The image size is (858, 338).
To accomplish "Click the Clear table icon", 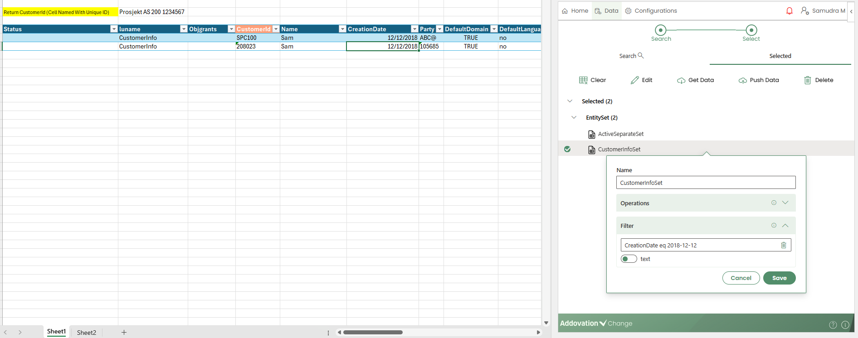I will click(x=583, y=80).
